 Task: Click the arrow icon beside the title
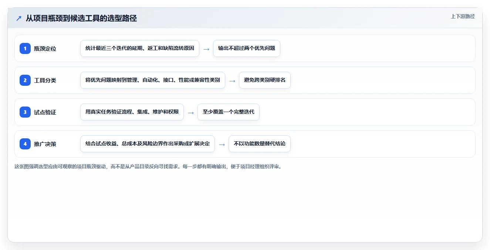[x=19, y=18]
